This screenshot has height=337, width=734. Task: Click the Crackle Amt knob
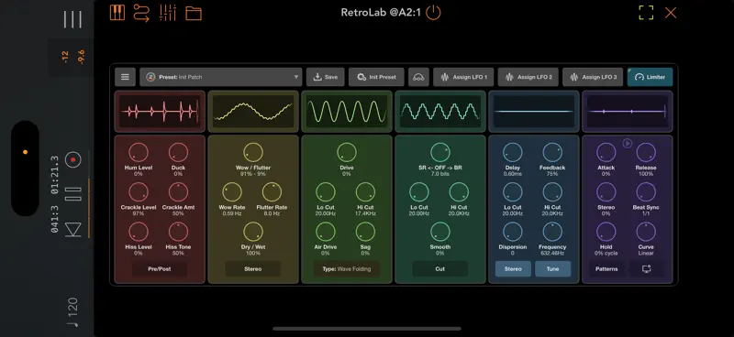click(178, 192)
